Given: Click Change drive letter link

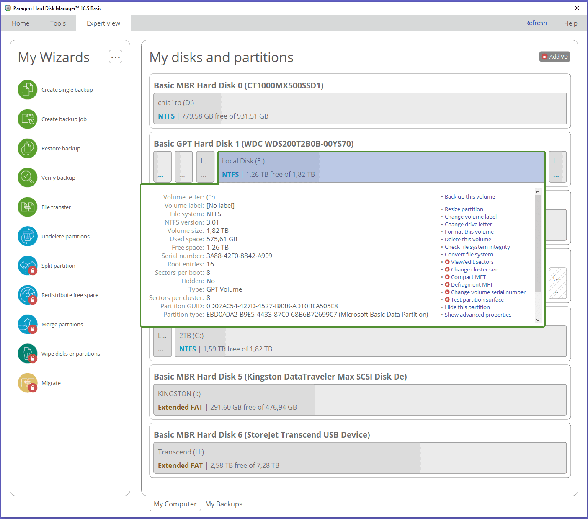Looking at the screenshot, I should [x=468, y=225].
